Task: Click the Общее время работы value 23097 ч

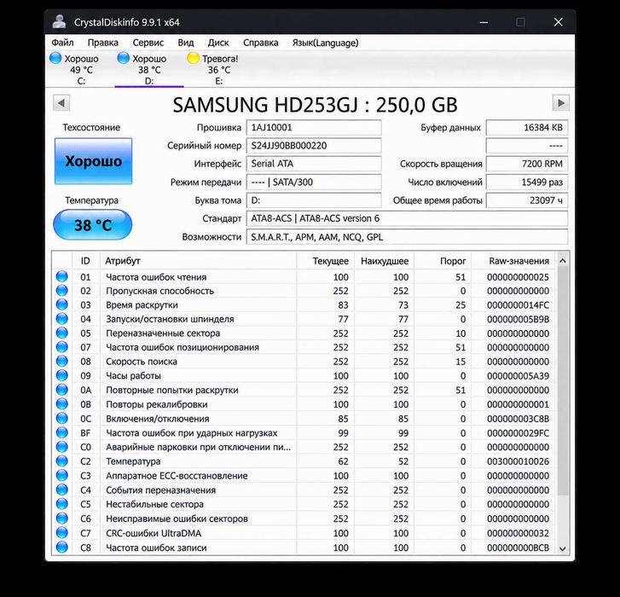Action: (527, 200)
